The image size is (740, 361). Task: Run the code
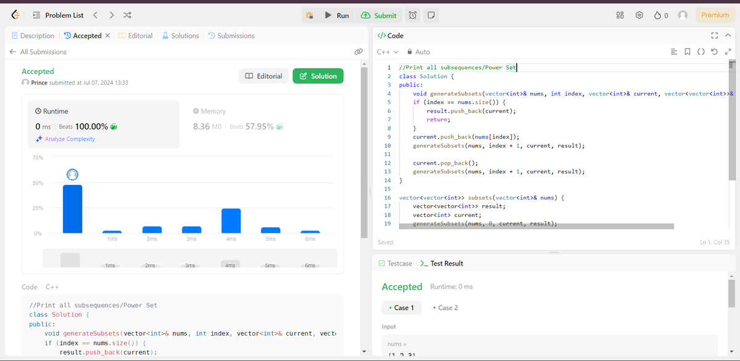[x=337, y=15]
